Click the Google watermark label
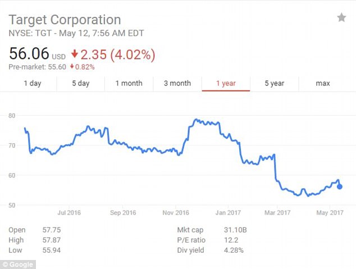This screenshot has width=356, height=269. (19, 264)
